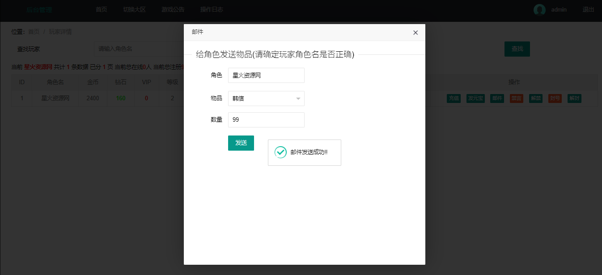This screenshot has height=275, width=602.
Task: Open the 切换大区 menu item
Action: 135,10
